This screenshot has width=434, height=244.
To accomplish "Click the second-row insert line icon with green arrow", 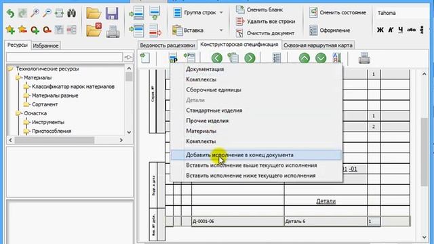I will [137, 30].
